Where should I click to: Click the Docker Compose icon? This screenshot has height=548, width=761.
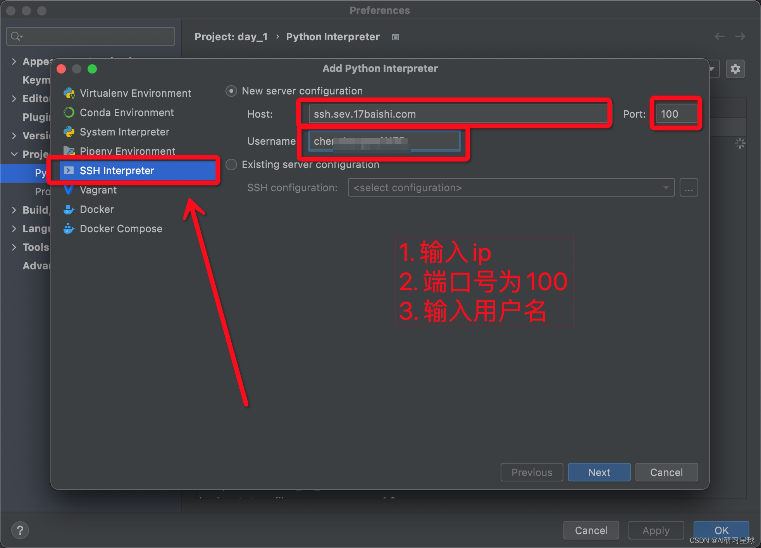[69, 229]
